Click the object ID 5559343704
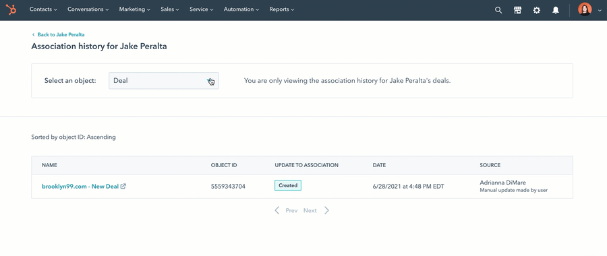This screenshot has height=256, width=607. [228, 187]
